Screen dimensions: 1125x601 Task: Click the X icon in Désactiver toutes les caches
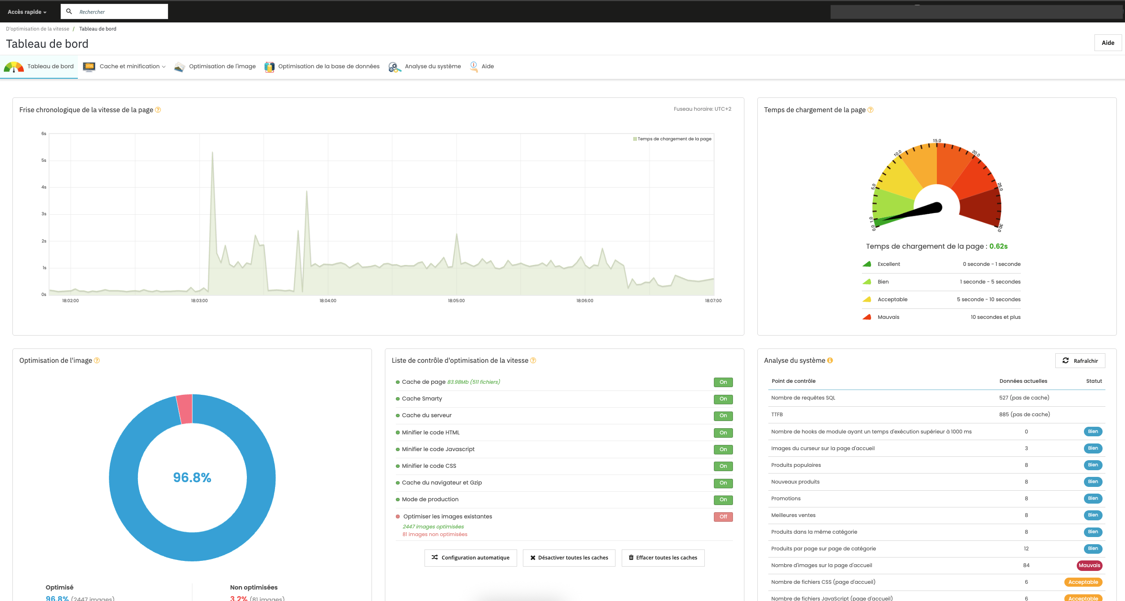tap(533, 558)
